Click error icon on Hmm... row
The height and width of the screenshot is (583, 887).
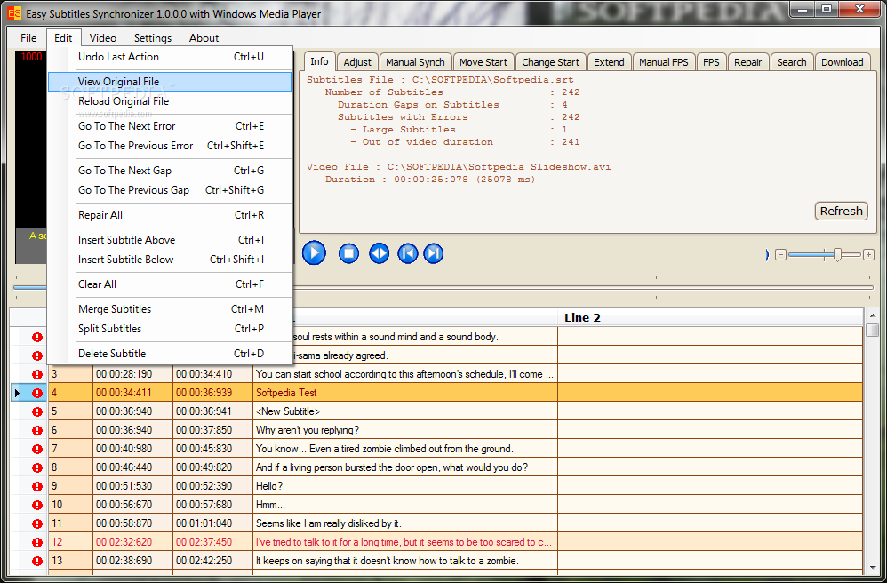tap(37, 505)
